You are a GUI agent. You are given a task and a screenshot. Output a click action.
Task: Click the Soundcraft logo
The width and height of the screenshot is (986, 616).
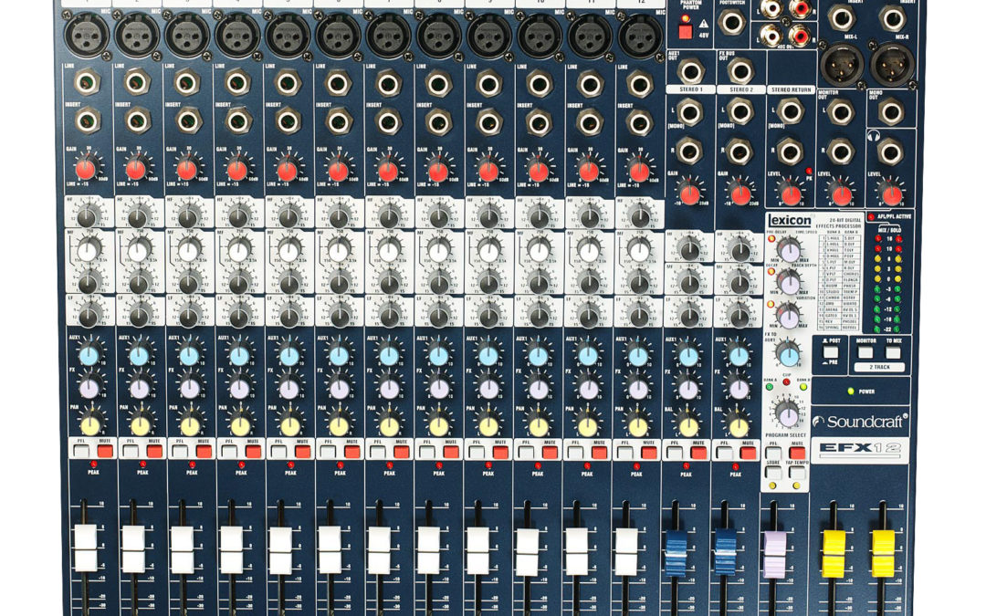[860, 421]
